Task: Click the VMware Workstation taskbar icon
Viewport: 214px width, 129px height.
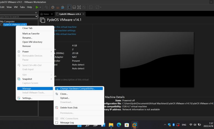Action: point(134,125)
